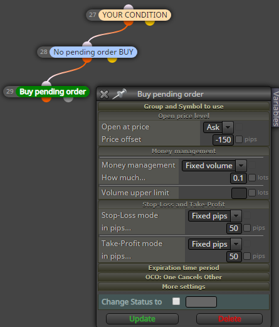Click the Take-Profit 50 pips field

(x=234, y=257)
